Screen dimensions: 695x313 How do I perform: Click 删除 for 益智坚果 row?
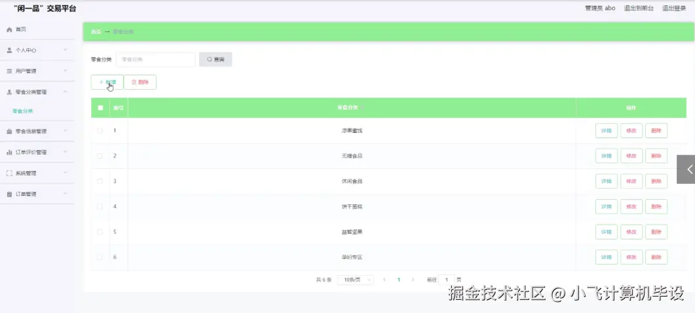656,232
